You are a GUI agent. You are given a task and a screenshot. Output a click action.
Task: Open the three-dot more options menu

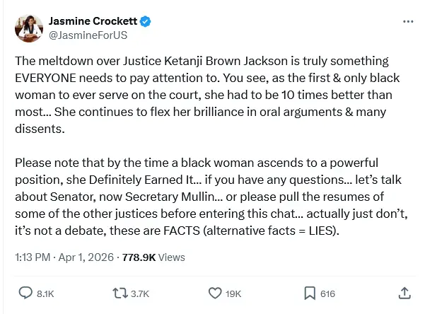(x=407, y=22)
